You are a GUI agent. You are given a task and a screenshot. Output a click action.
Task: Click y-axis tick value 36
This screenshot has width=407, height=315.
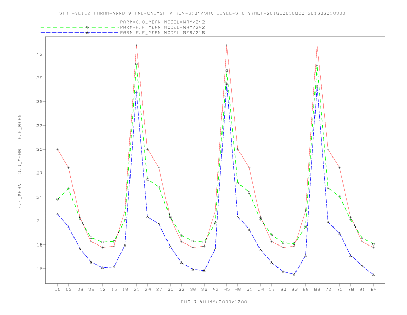tap(40, 101)
